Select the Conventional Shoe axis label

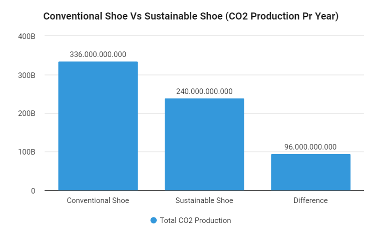(x=98, y=200)
